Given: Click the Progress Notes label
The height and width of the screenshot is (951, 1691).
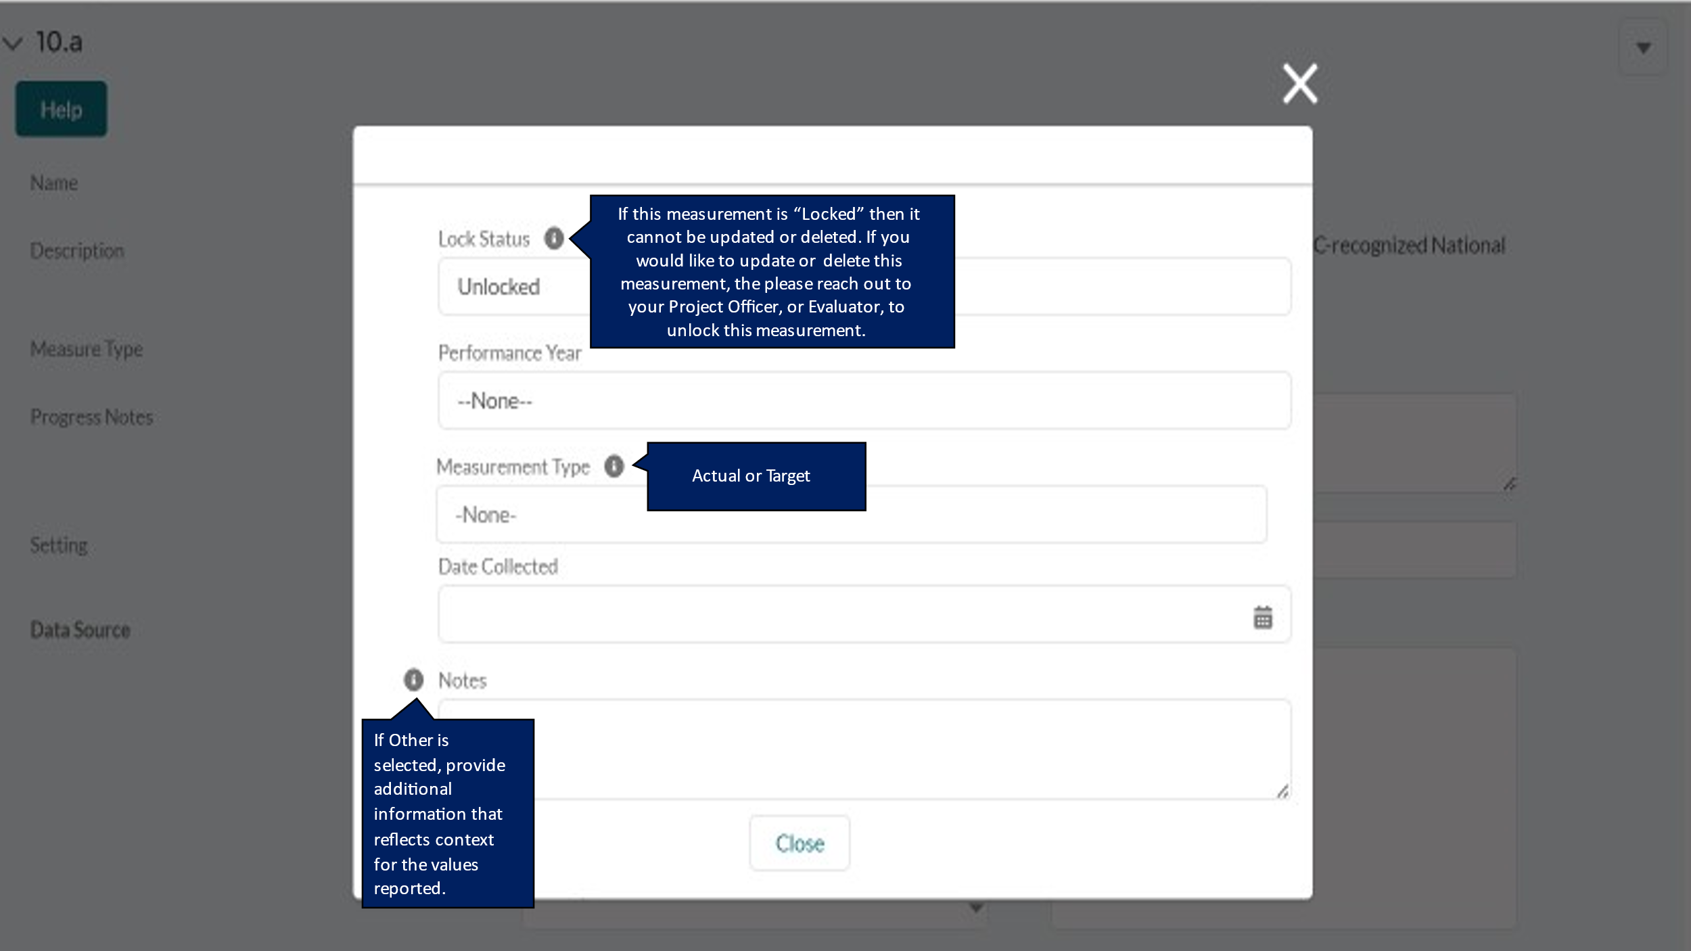Looking at the screenshot, I should coord(91,417).
